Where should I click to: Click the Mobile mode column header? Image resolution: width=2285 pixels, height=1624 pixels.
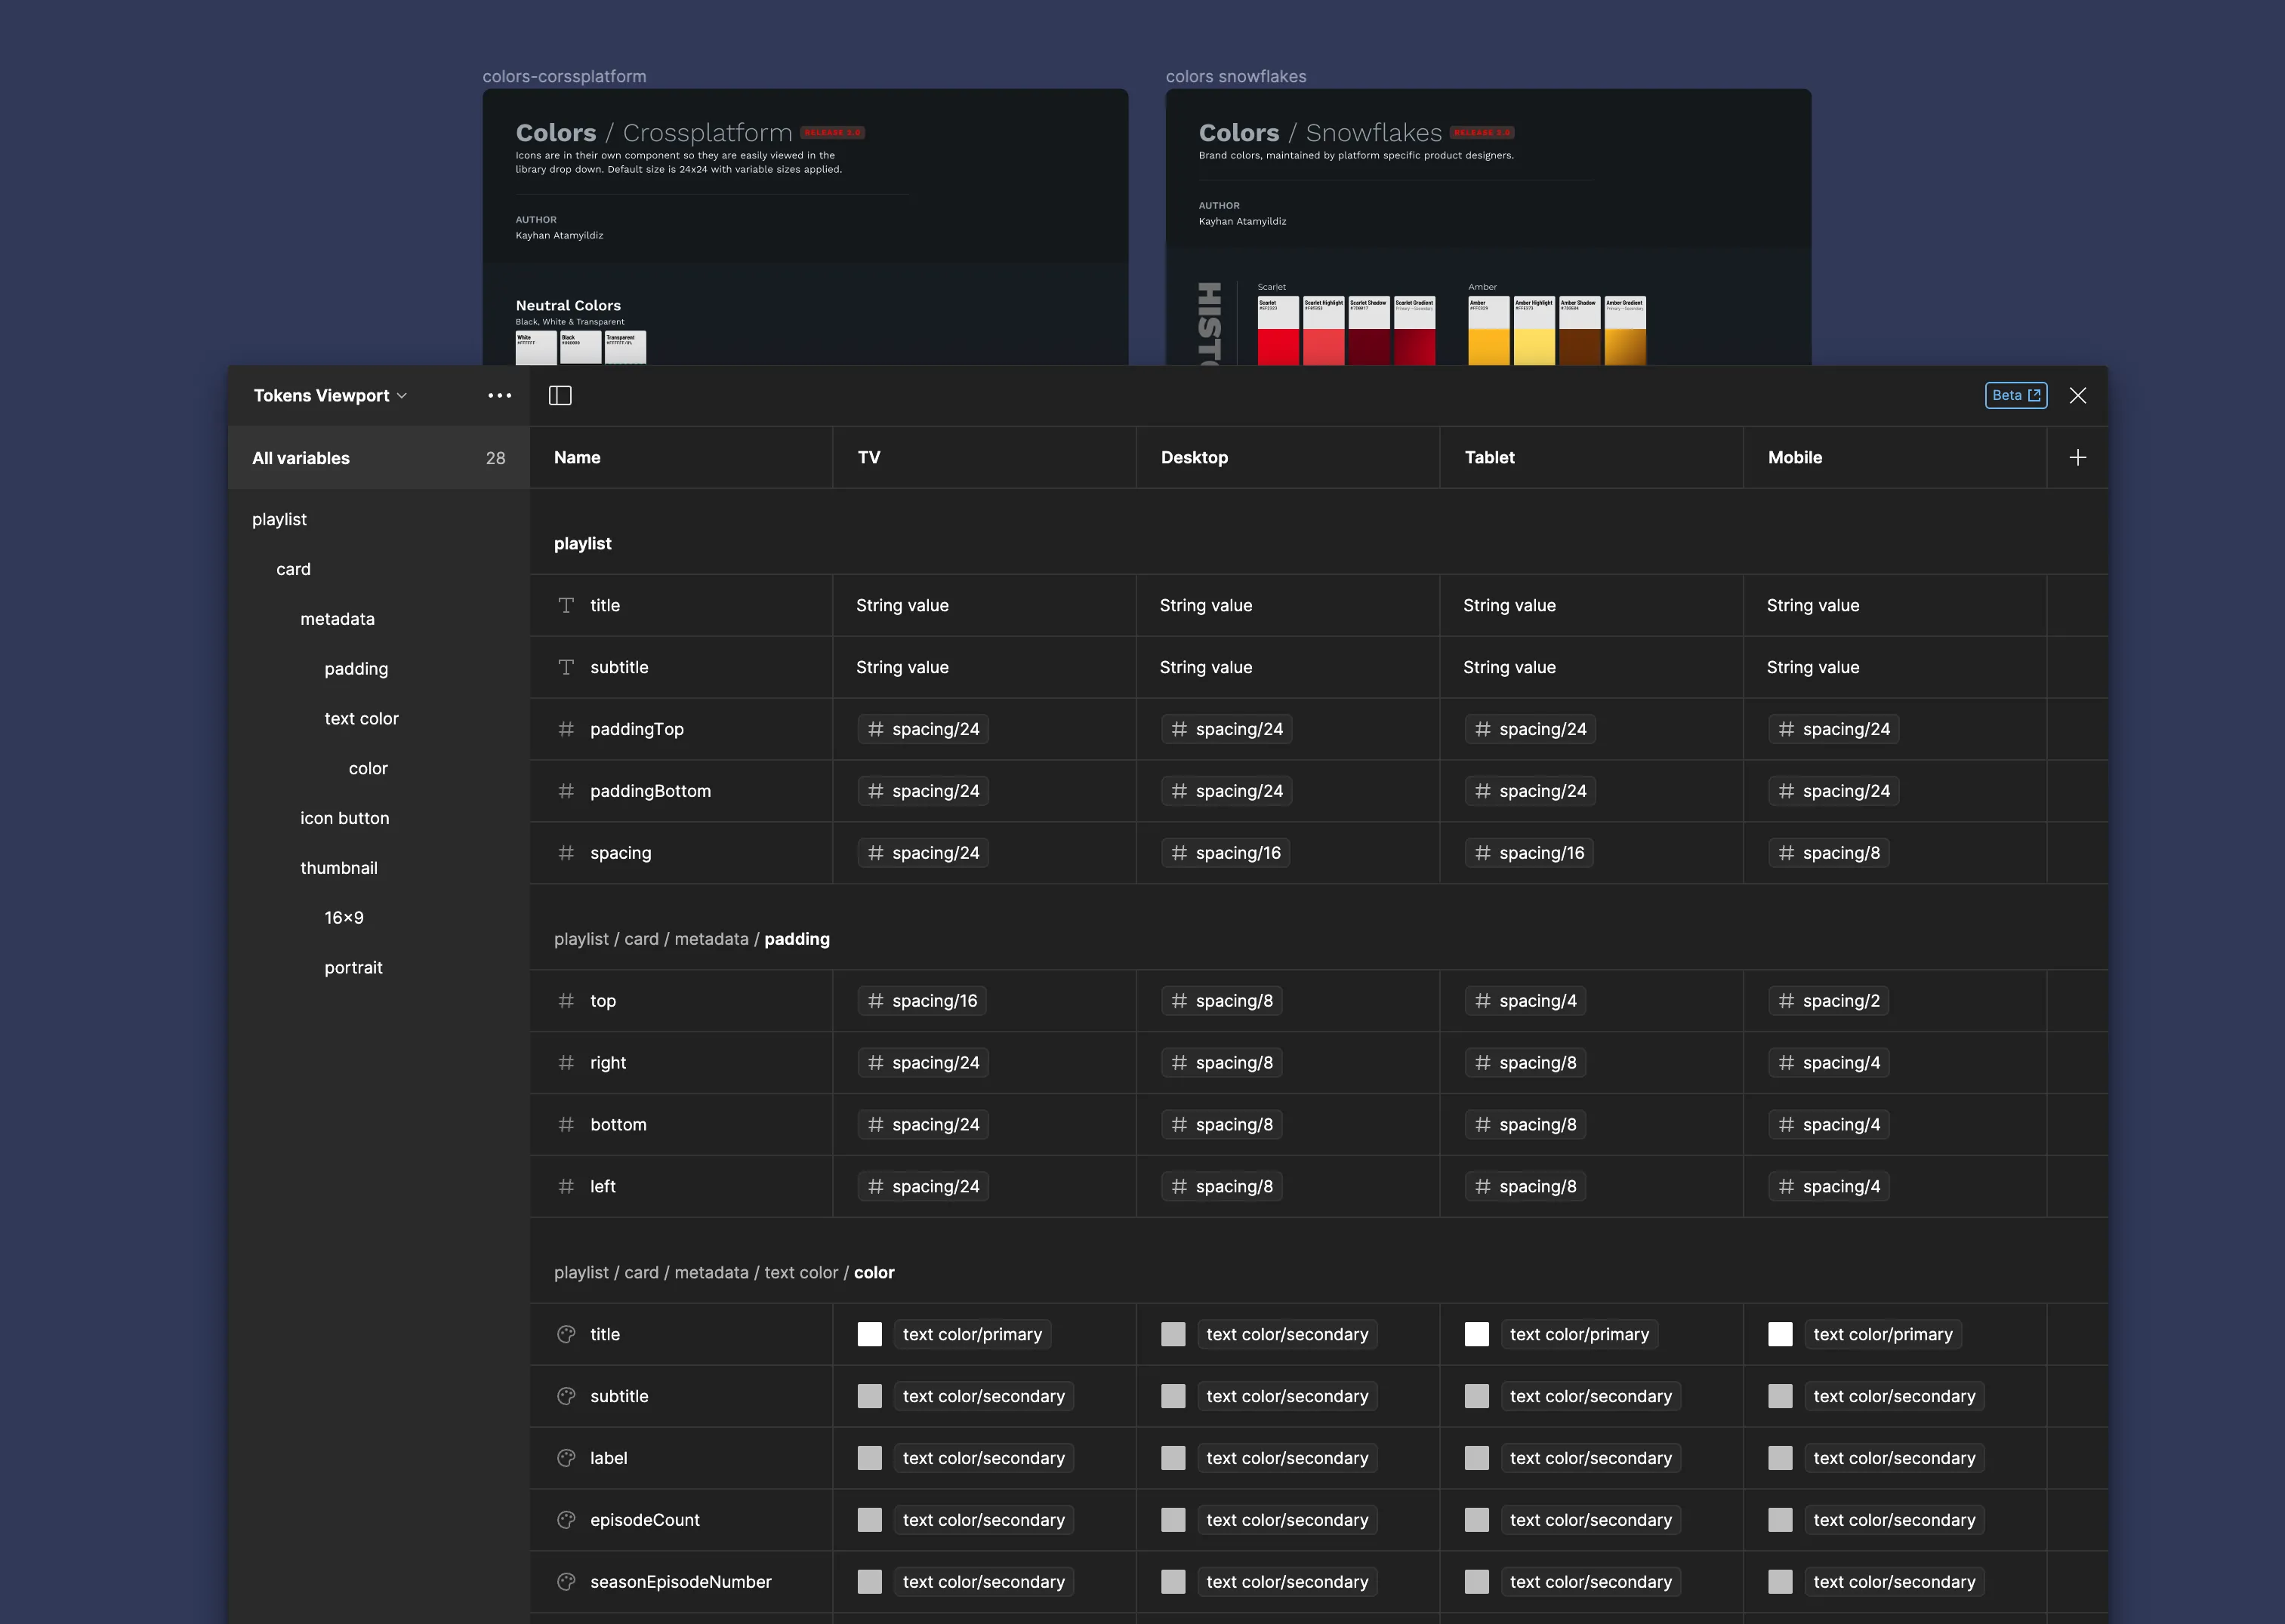click(x=1895, y=458)
